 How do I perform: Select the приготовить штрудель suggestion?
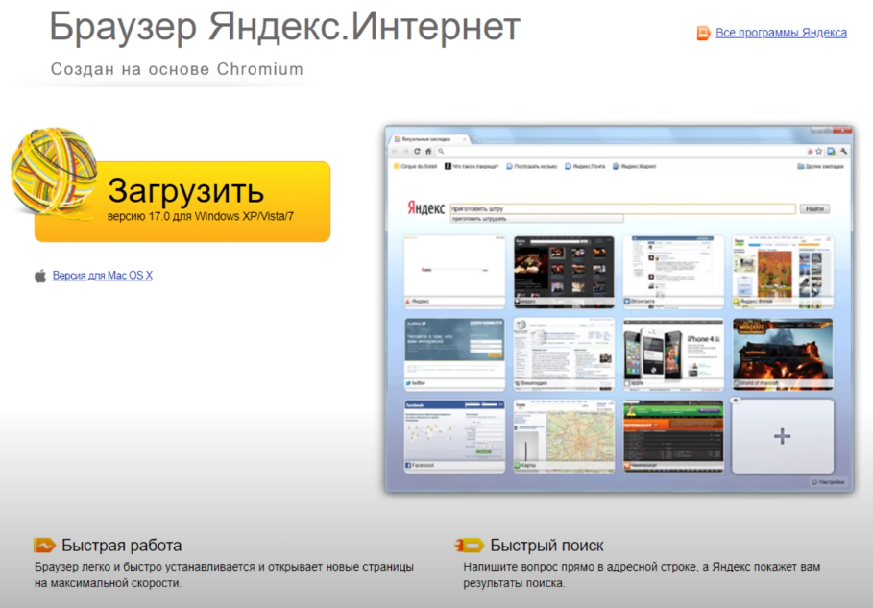pyautogui.click(x=537, y=219)
